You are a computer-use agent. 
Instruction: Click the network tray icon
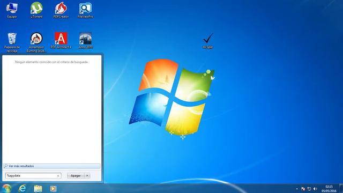point(309,189)
